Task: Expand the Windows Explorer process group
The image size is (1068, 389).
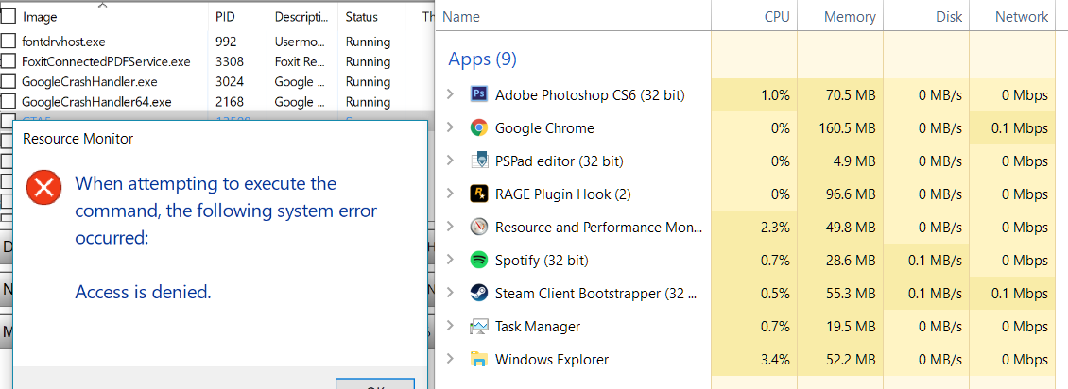Action: (x=451, y=359)
